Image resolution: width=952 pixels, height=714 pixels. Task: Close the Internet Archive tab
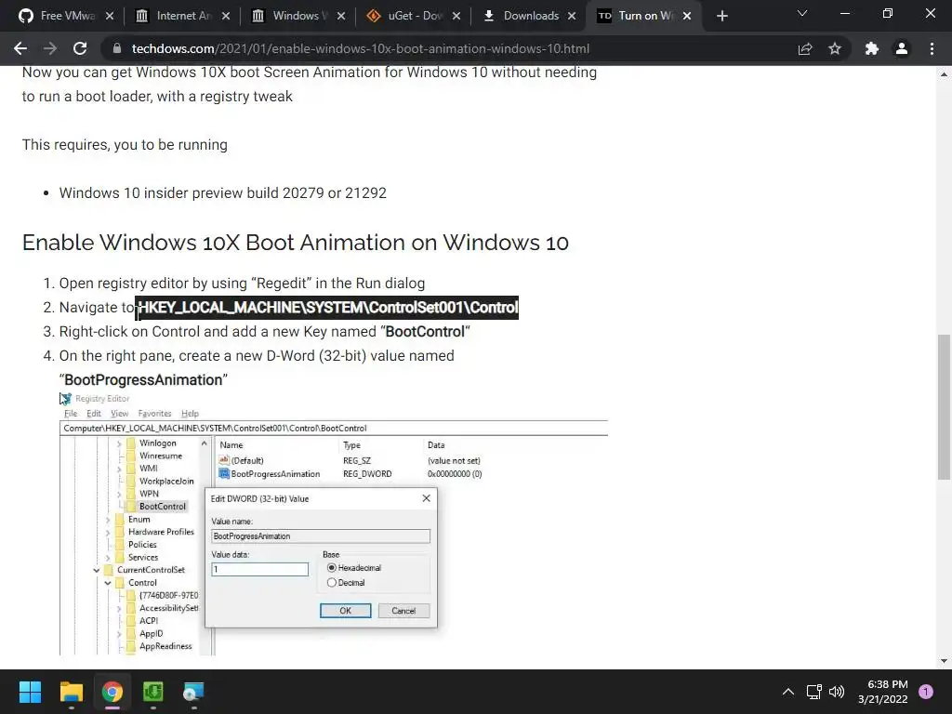point(226,16)
